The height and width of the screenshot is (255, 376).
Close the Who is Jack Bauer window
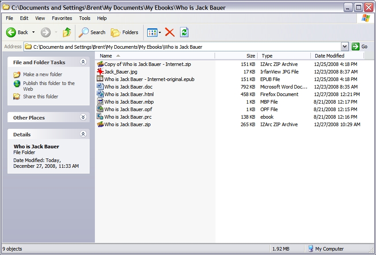[x=368, y=8]
